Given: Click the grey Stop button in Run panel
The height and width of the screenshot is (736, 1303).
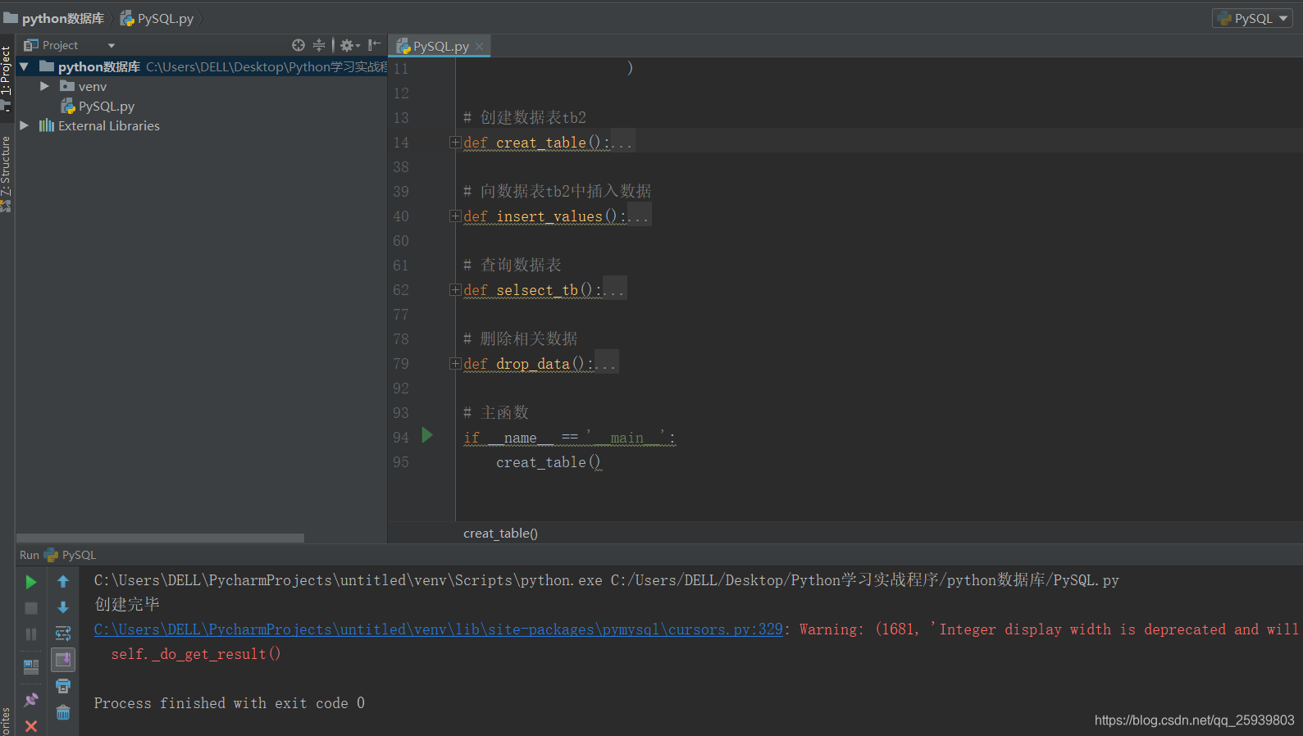Looking at the screenshot, I should [31, 608].
